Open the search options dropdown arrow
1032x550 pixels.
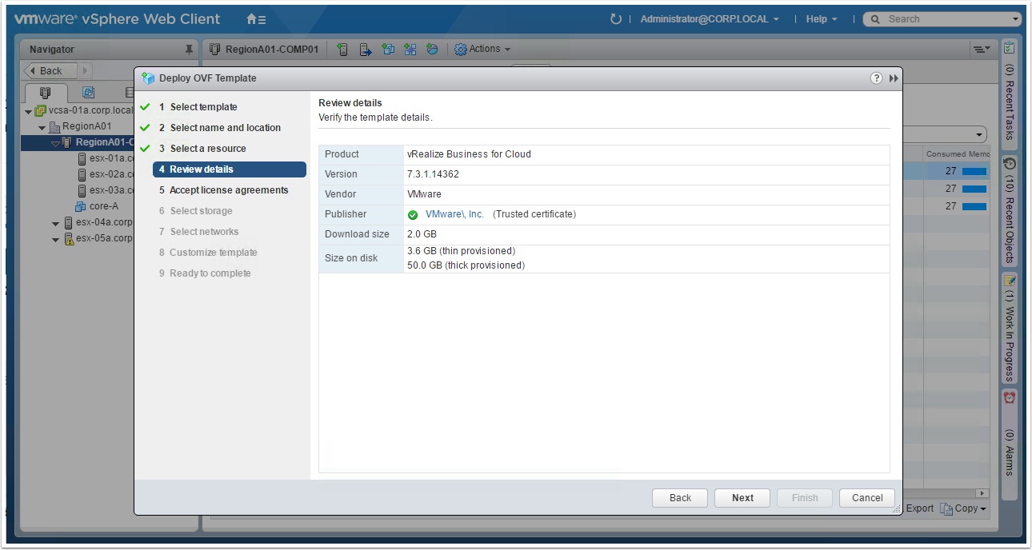click(1016, 19)
